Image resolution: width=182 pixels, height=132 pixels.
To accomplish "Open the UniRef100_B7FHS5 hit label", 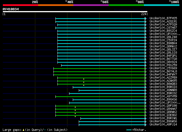I will (163, 18).
